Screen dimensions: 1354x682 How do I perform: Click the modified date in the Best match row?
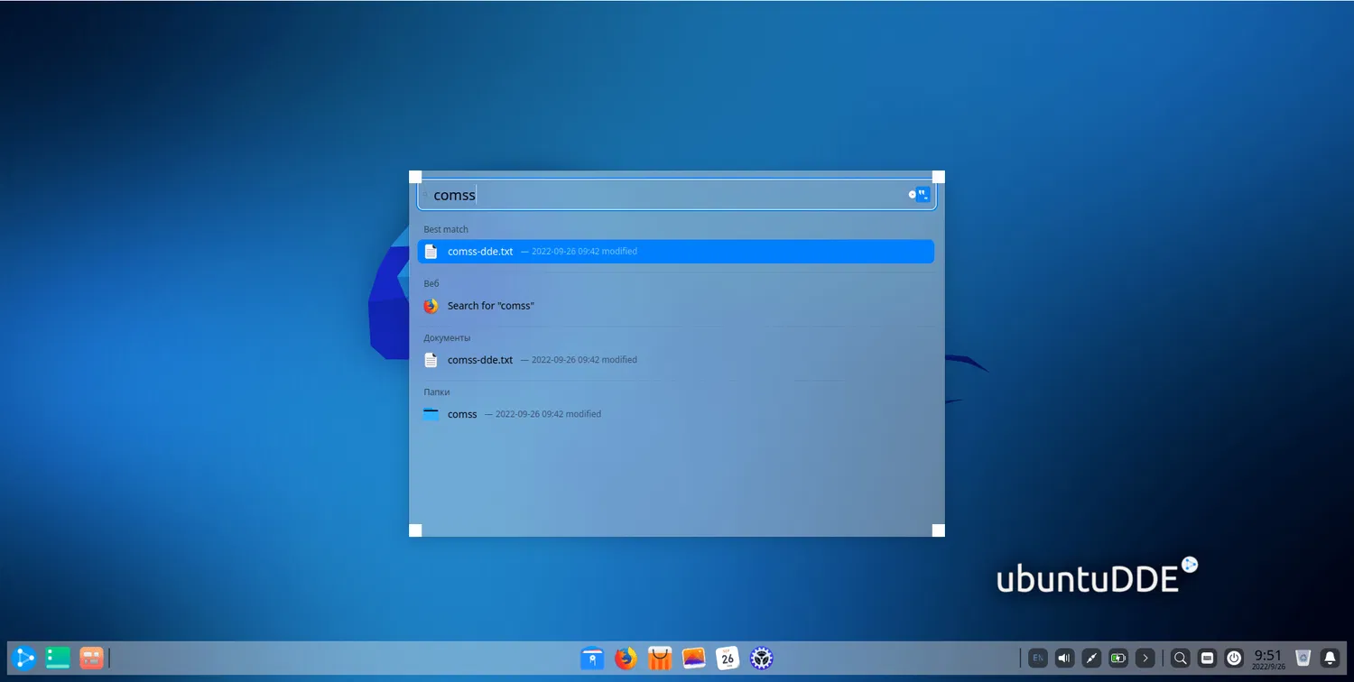point(584,252)
